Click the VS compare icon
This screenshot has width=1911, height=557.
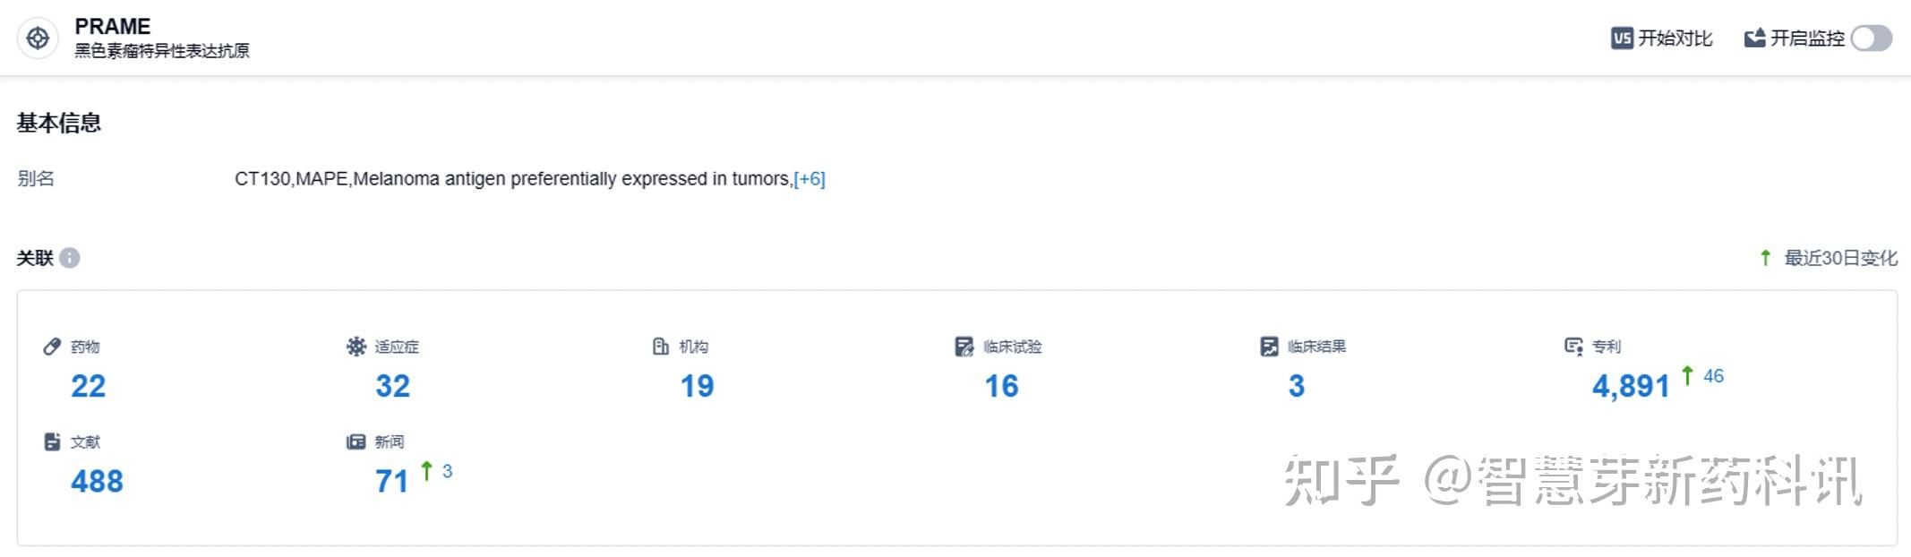[x=1621, y=39]
